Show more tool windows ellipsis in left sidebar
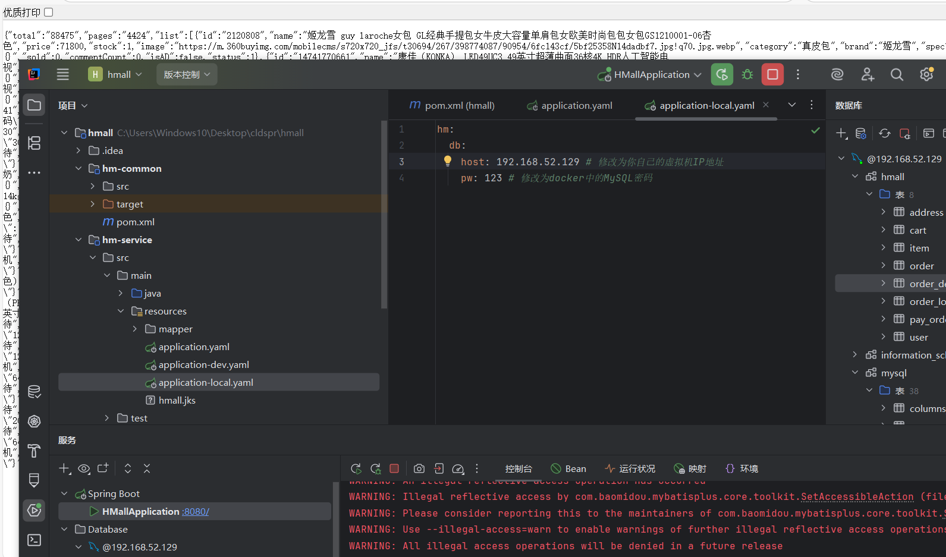The width and height of the screenshot is (946, 557). tap(34, 172)
